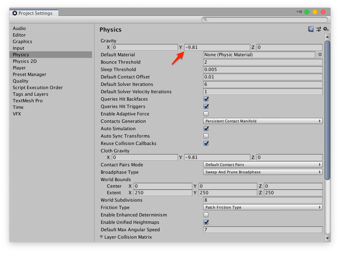Expand the Layer Collision Matrix section
This screenshot has width=340, height=253.
(101, 237)
